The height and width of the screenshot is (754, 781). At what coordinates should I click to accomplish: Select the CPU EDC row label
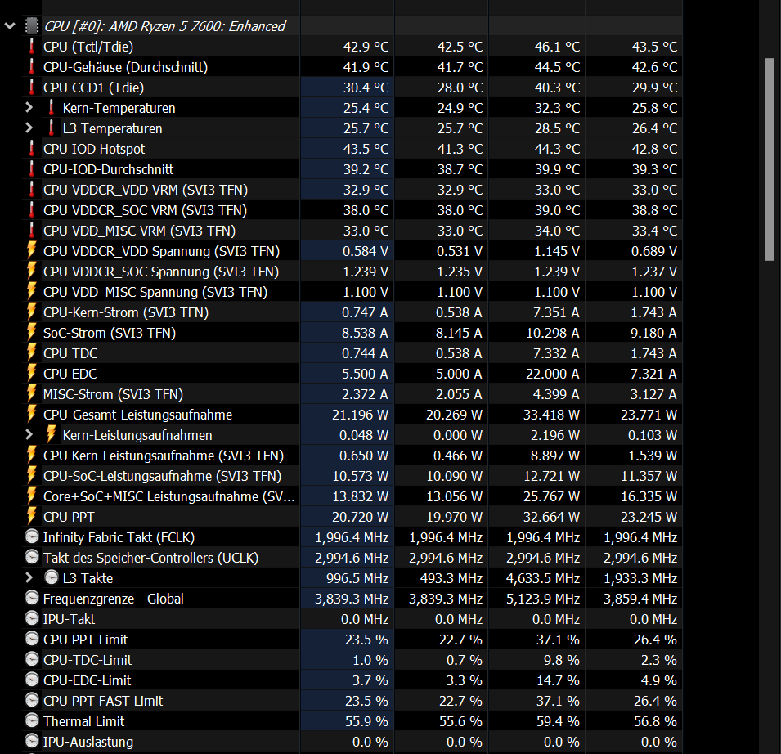pyautogui.click(x=70, y=374)
